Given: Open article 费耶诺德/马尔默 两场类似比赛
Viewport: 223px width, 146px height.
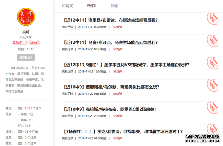Looking at the screenshot, I should (x=111, y=87).
